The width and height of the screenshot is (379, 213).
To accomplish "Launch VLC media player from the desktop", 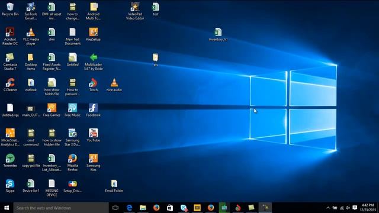I will 31,36.
